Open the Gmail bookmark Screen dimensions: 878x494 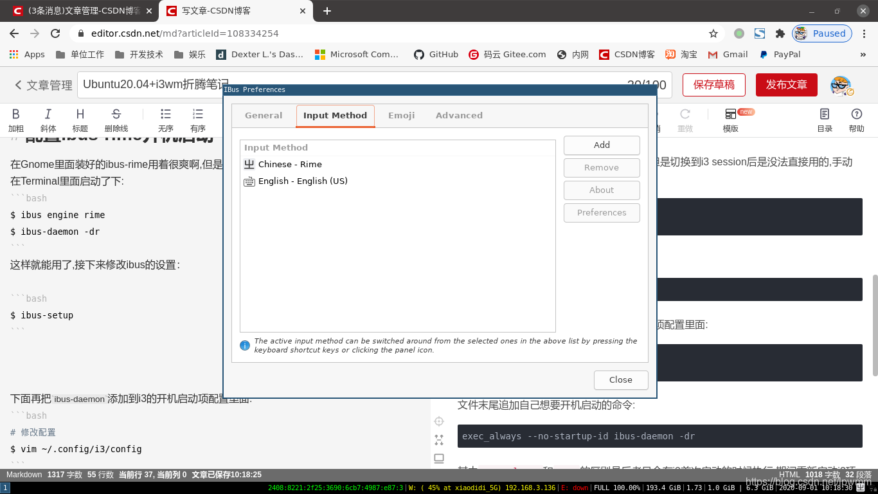click(x=728, y=55)
